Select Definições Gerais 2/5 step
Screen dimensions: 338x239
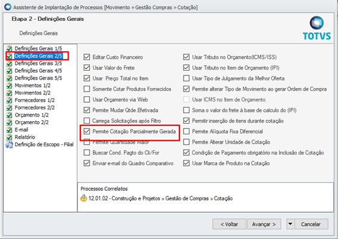(38, 56)
